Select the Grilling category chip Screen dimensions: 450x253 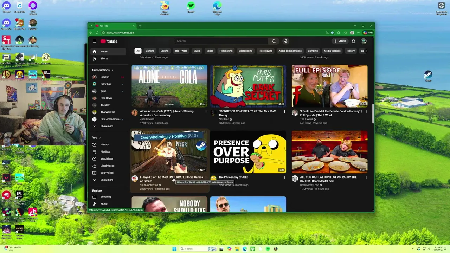click(x=165, y=51)
